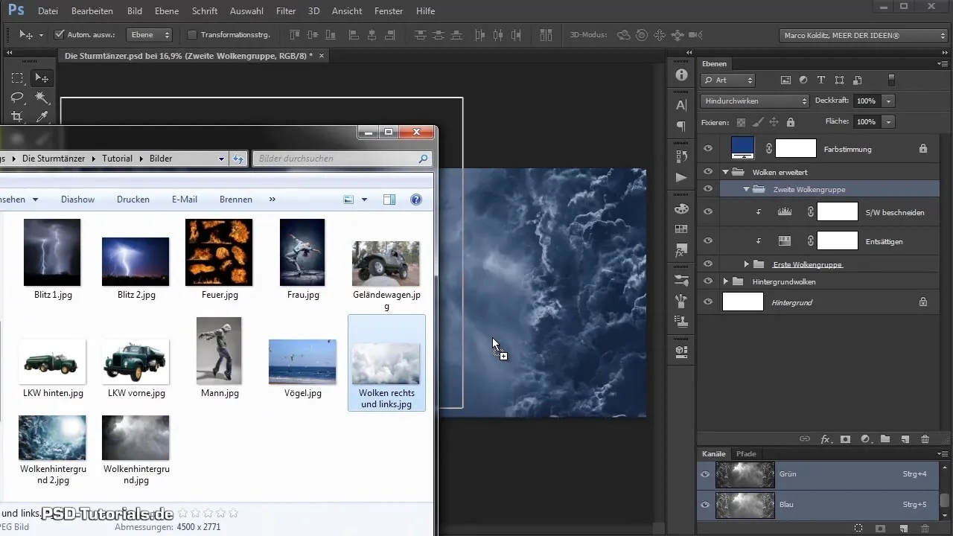Open the Color palette panel icon

click(681, 208)
